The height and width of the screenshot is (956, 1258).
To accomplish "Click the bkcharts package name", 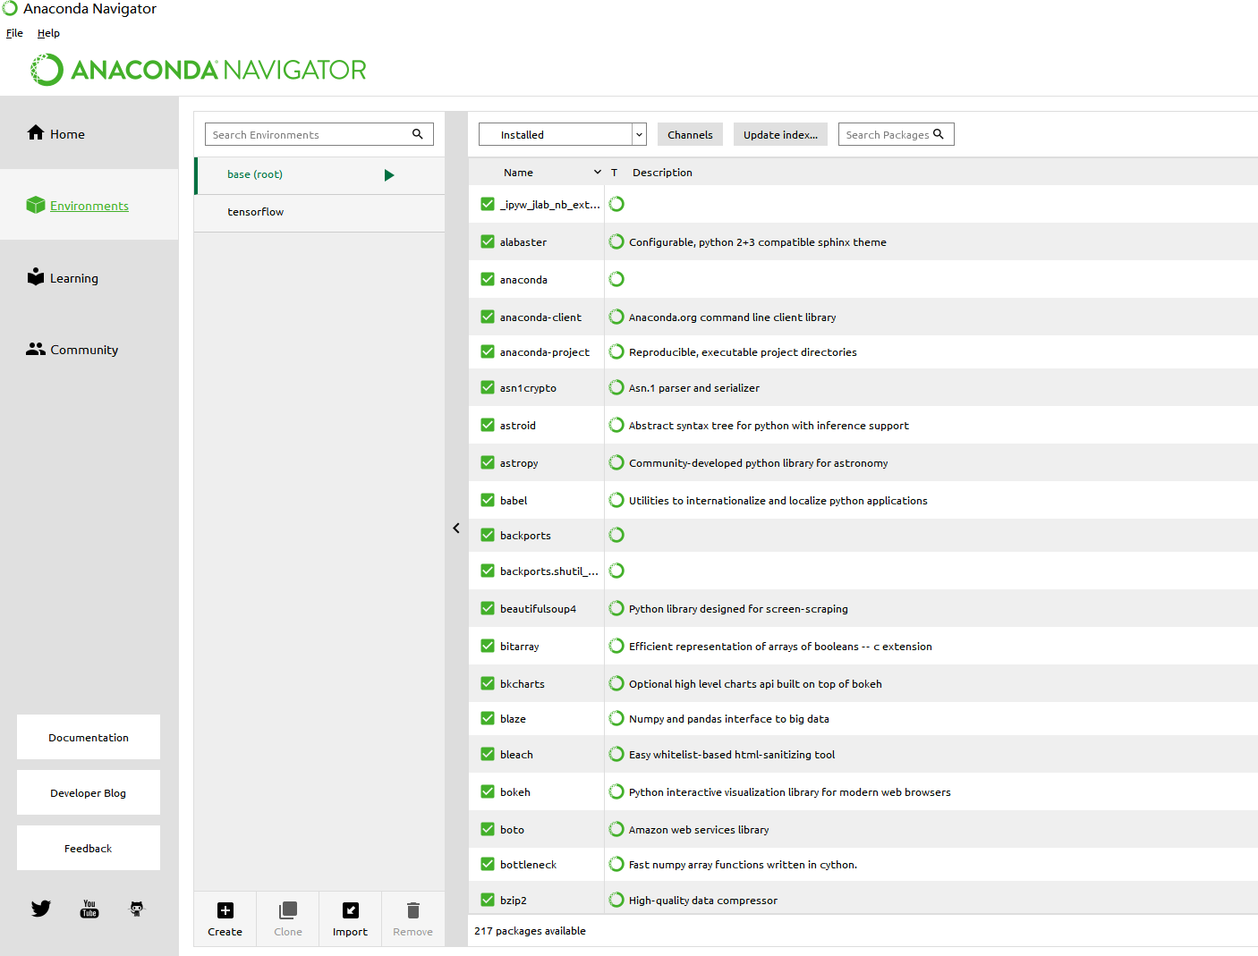I will 523,684.
